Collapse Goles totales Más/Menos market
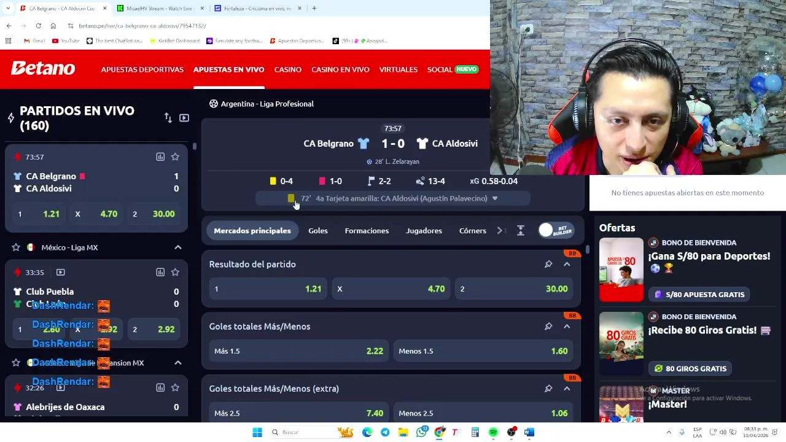 click(567, 327)
